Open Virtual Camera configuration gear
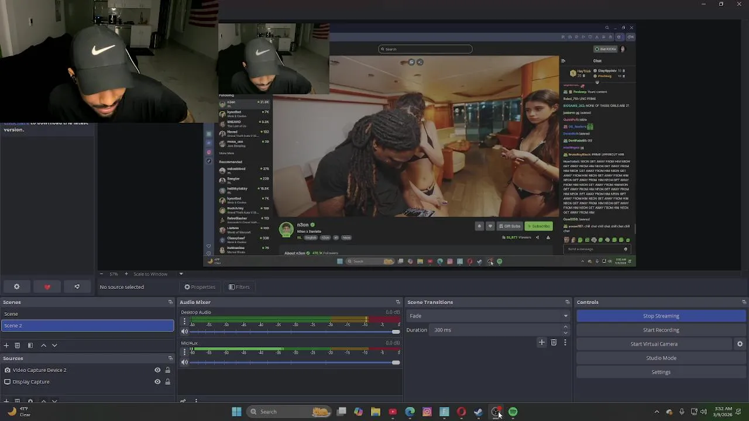Screen dimensions: 749x421 click(x=740, y=344)
